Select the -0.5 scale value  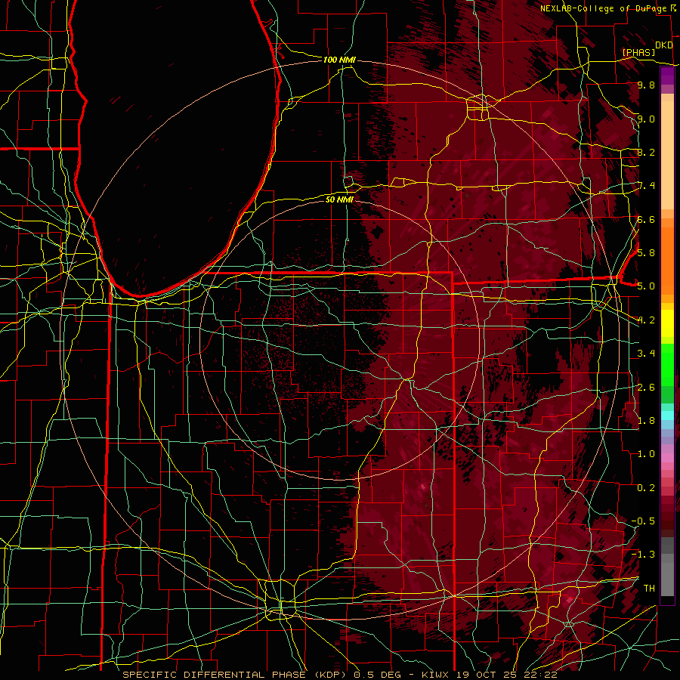tap(643, 521)
